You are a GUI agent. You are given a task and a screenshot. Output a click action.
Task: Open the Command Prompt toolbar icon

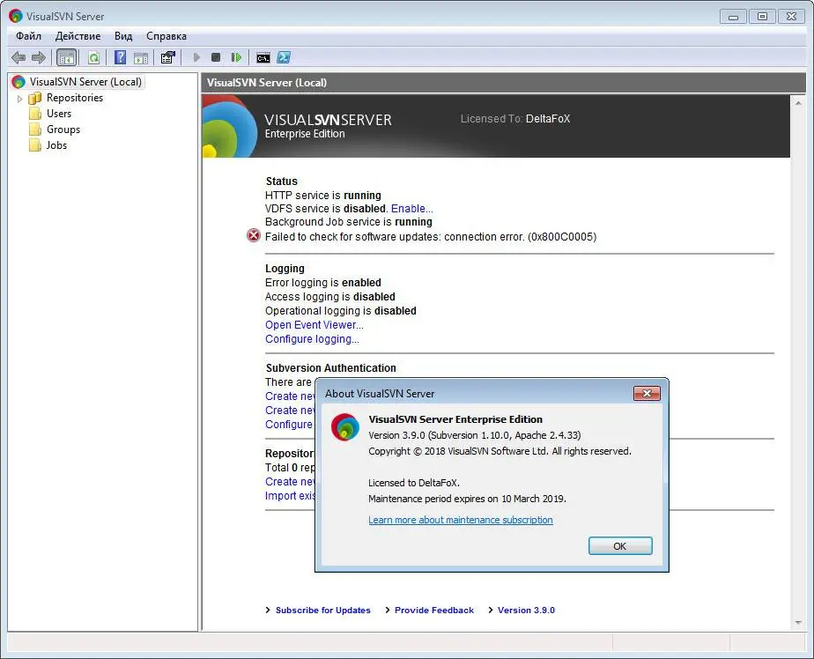pyautogui.click(x=263, y=57)
